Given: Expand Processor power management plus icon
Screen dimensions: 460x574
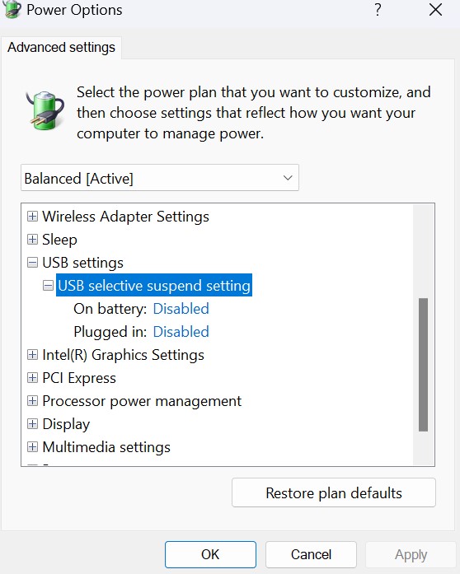Looking at the screenshot, I should (x=32, y=401).
